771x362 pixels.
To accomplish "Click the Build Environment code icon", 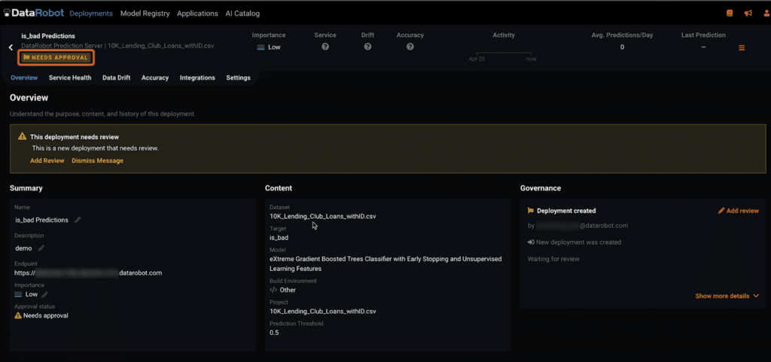I will [x=273, y=290].
